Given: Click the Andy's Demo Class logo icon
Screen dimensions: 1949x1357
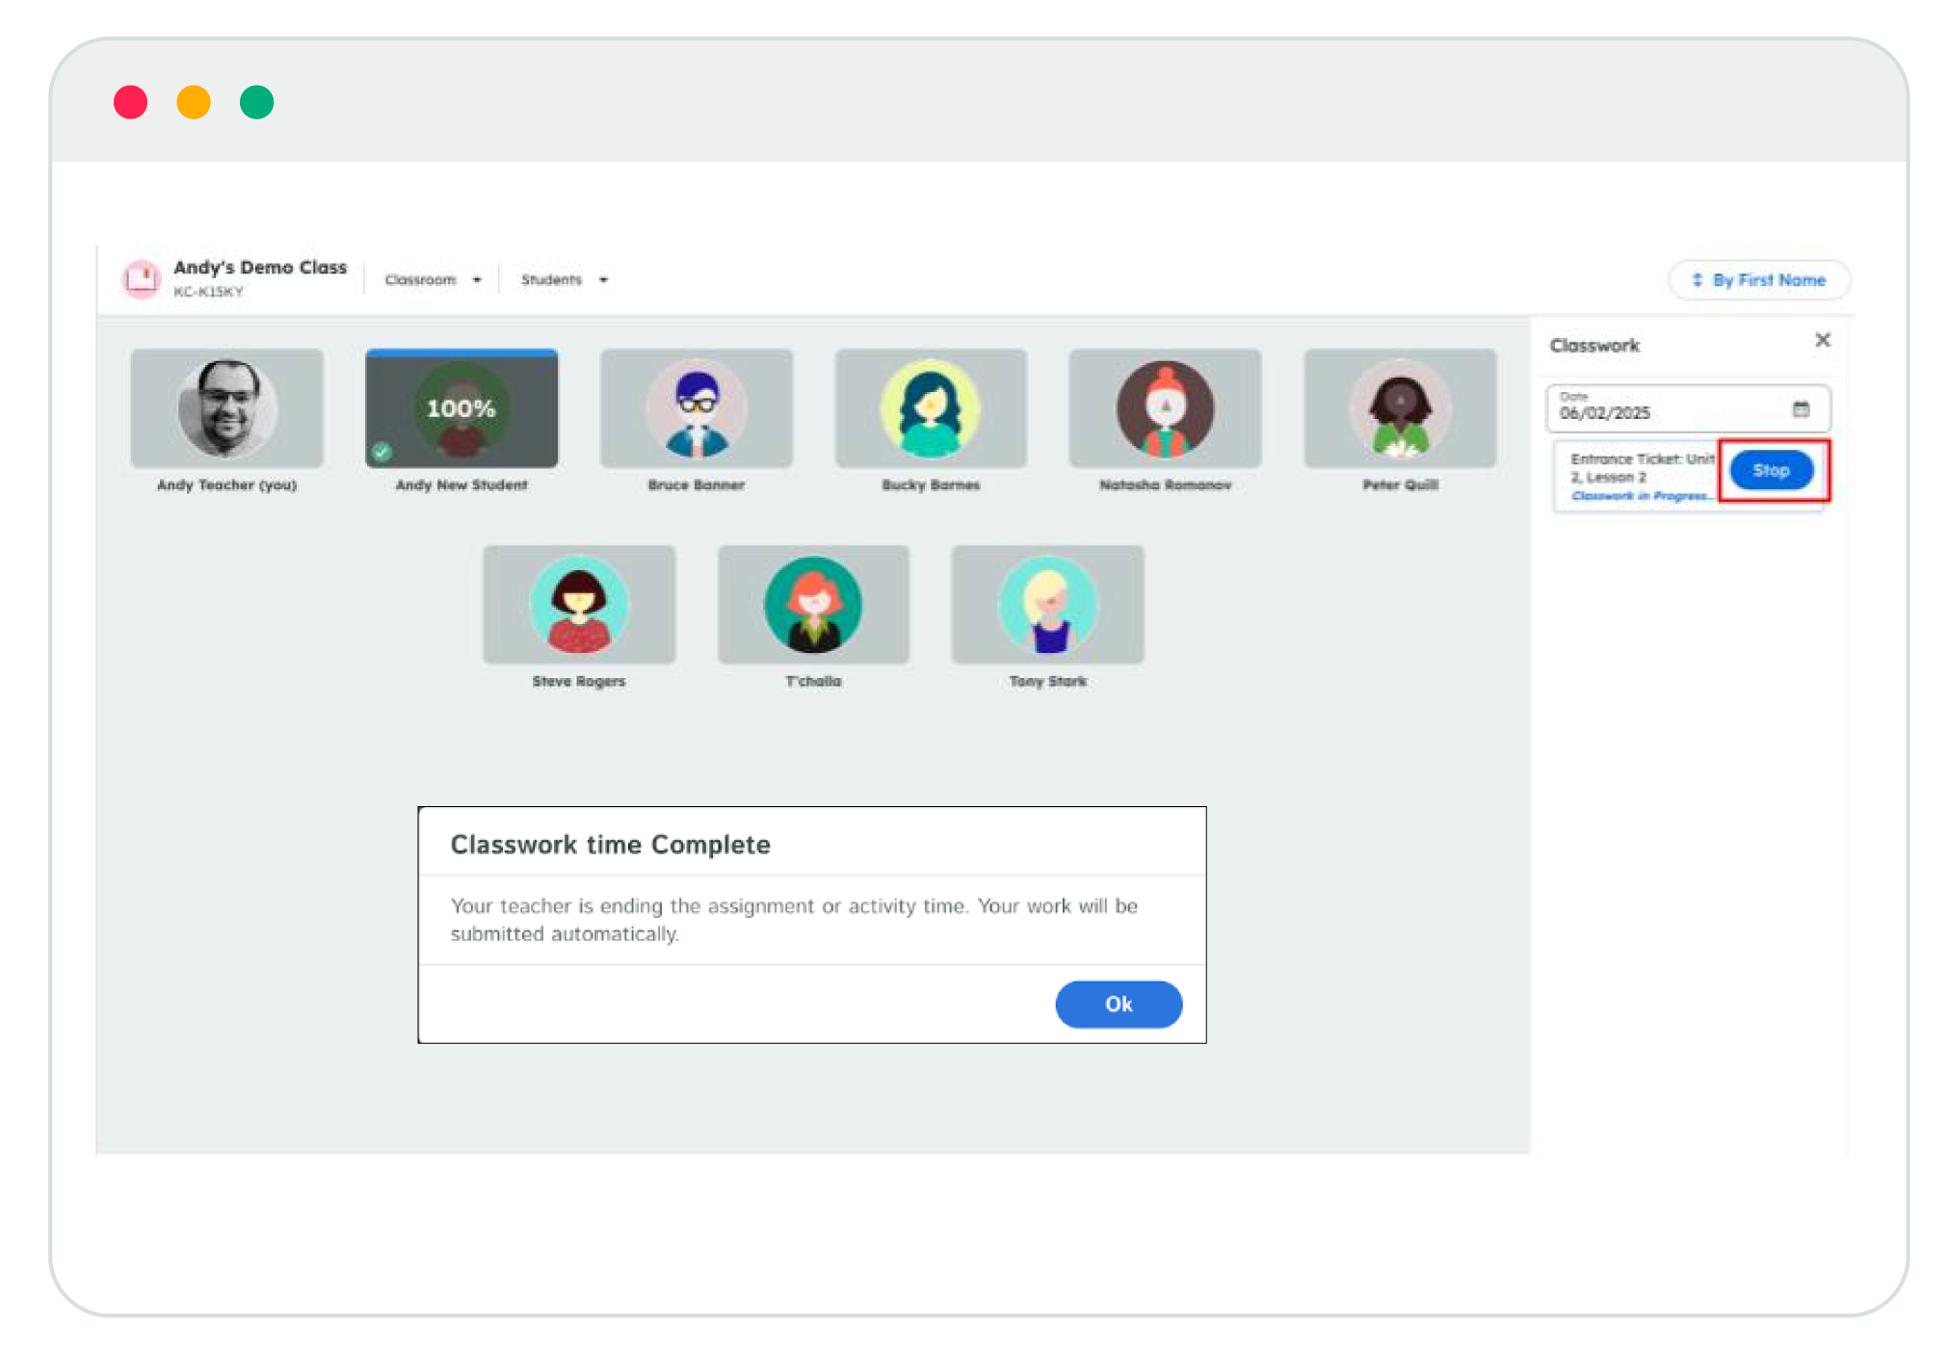Looking at the screenshot, I should (x=142, y=278).
